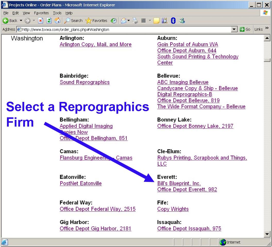Open the Forward history dropdown arrow
The width and height of the screenshot is (272, 247).
[x=34, y=21]
